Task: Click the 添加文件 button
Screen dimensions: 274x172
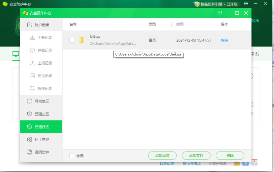Action: pyautogui.click(x=196, y=156)
